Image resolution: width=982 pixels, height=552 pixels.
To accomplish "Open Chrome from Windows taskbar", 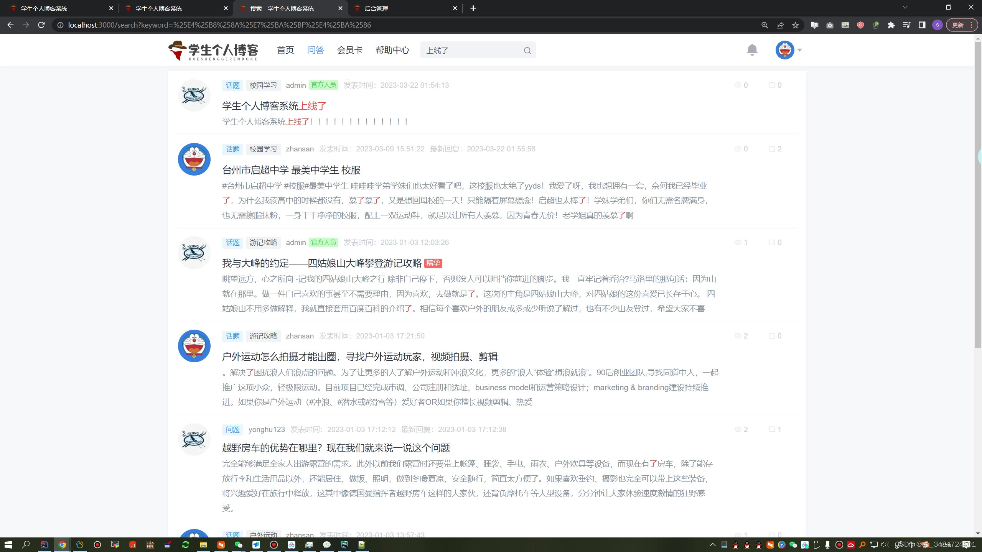I will point(62,545).
